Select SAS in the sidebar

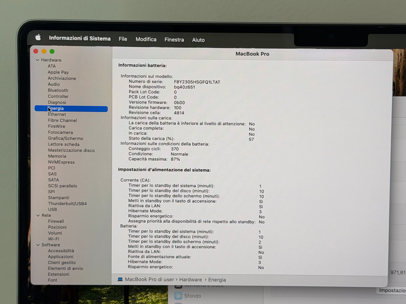pyautogui.click(x=52, y=174)
